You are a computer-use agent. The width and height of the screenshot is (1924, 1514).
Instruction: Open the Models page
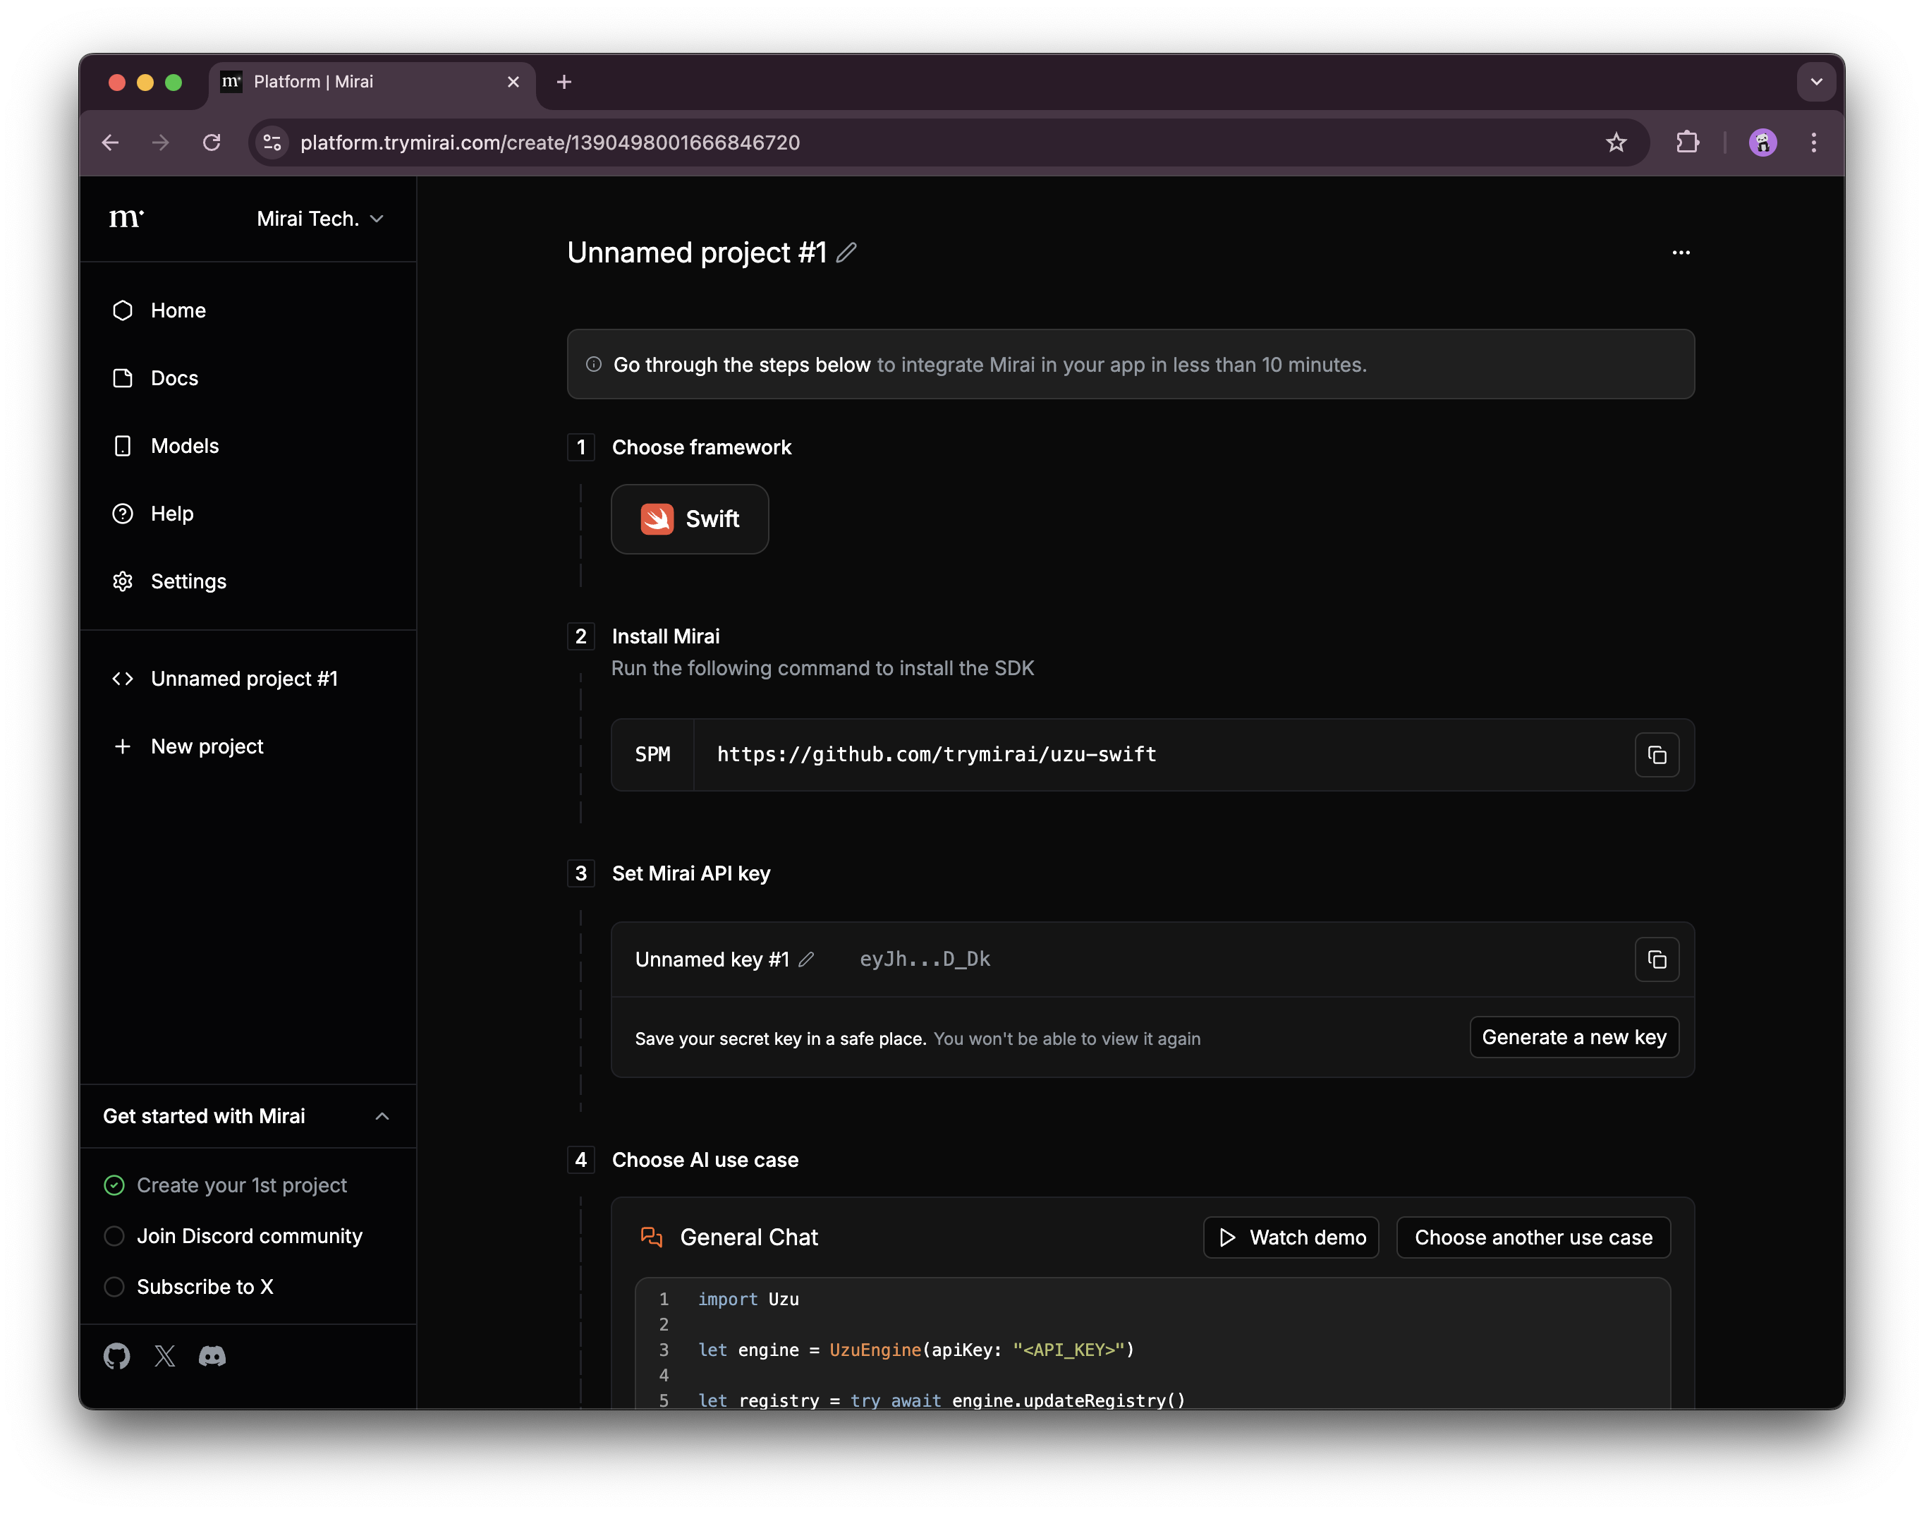click(x=184, y=446)
